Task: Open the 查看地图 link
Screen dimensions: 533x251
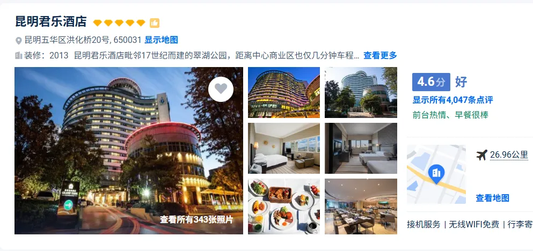Action: pos(492,198)
